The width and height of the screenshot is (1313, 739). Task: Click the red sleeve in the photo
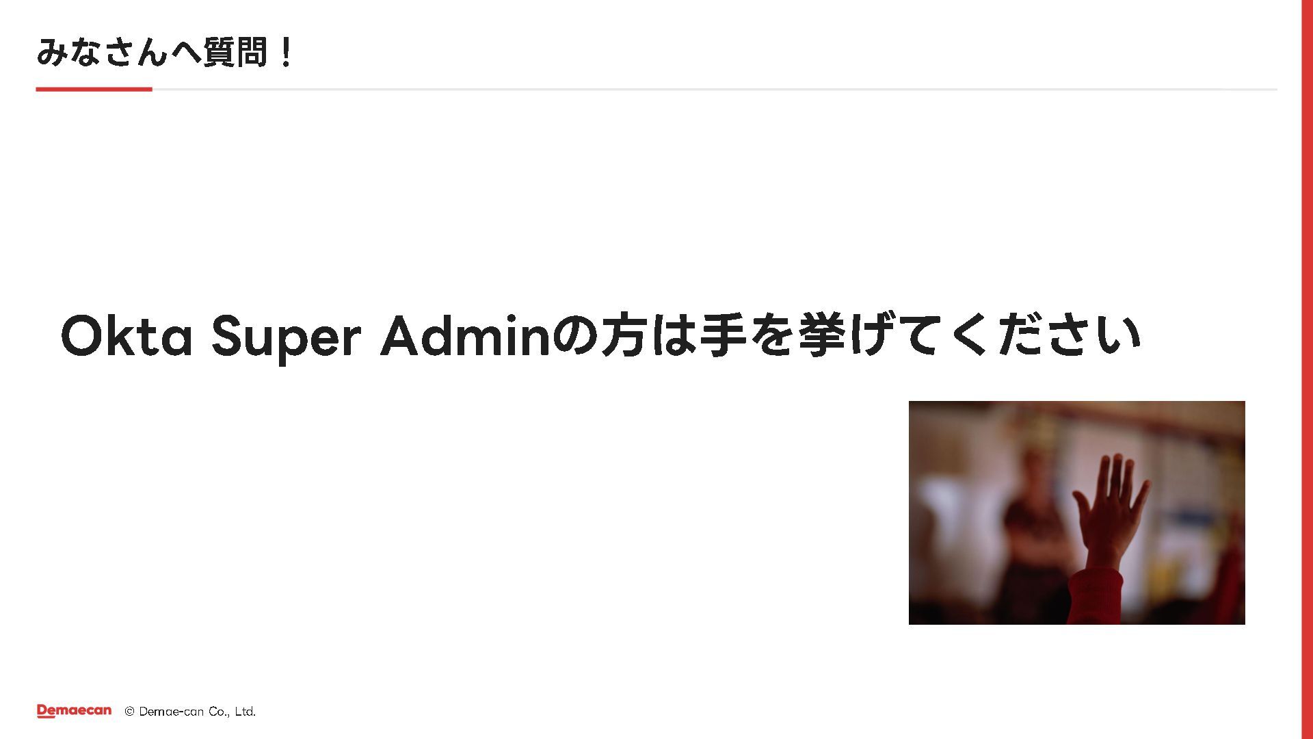(x=1096, y=597)
